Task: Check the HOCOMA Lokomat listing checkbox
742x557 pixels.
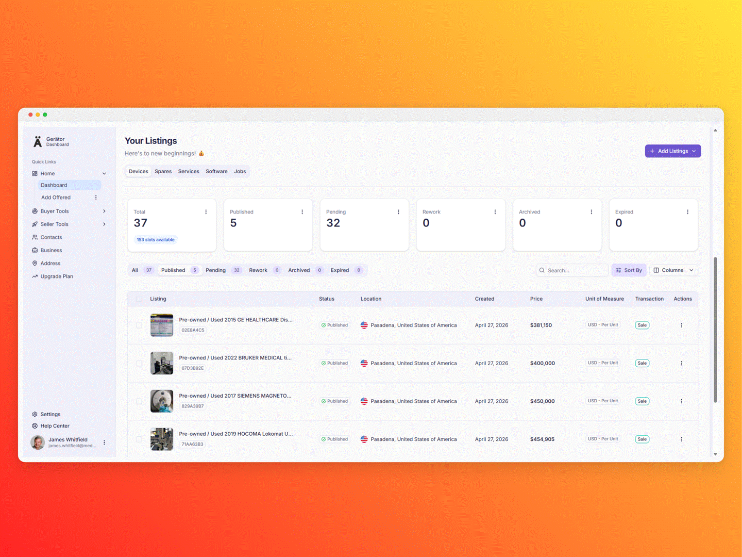Action: 139,439
